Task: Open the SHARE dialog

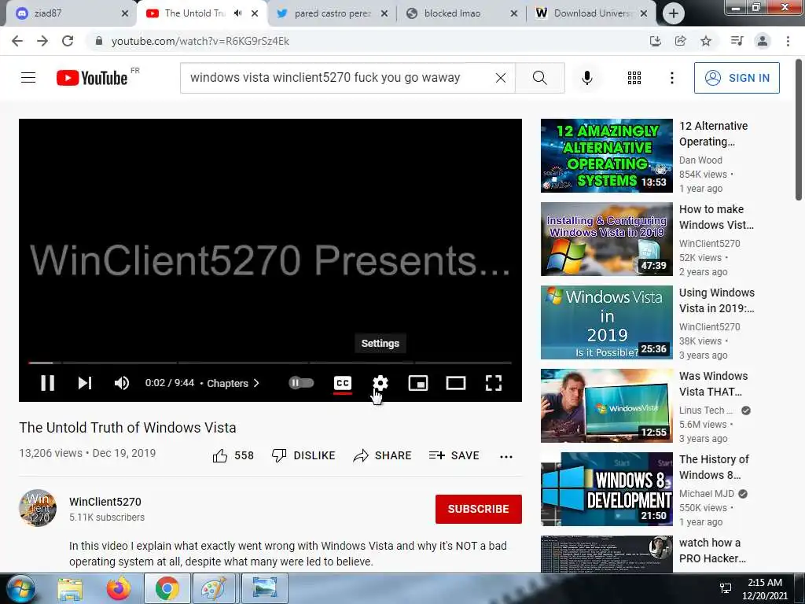Action: tap(383, 455)
